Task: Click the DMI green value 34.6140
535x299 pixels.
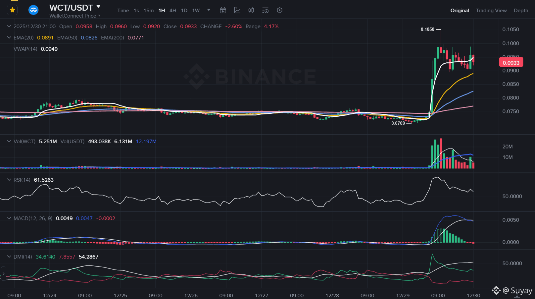Action: [45, 257]
